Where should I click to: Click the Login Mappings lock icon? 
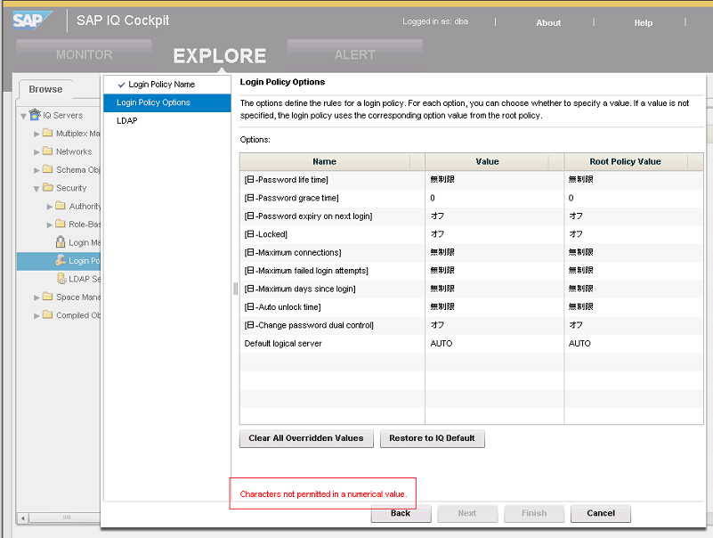pyautogui.click(x=61, y=241)
